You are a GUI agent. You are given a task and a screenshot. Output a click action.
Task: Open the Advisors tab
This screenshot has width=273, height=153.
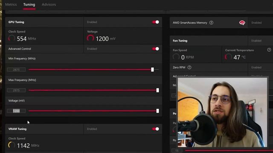click(49, 5)
